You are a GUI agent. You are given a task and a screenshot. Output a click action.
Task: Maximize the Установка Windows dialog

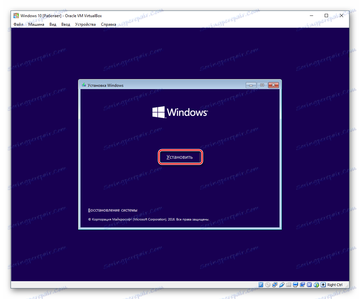pos(262,85)
